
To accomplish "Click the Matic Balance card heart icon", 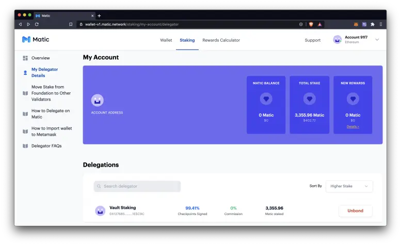I will pyautogui.click(x=266, y=99).
